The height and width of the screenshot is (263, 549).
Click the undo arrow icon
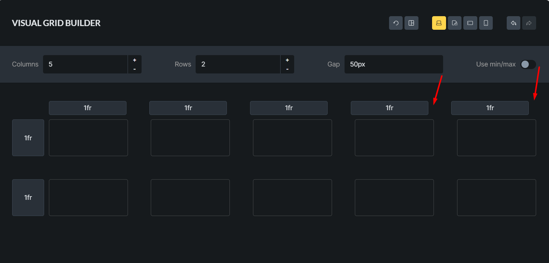[513, 23]
